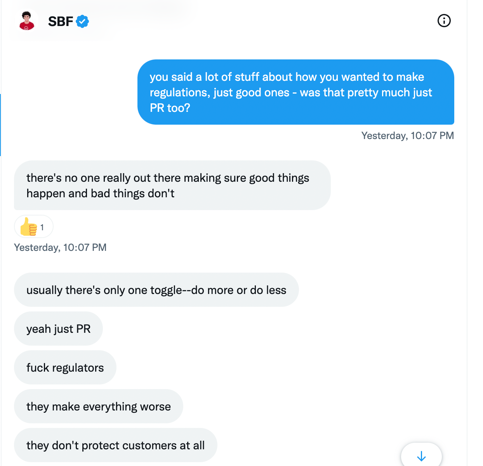Click the word "toggle--do" in received message
The image size is (483, 466).
(x=177, y=290)
